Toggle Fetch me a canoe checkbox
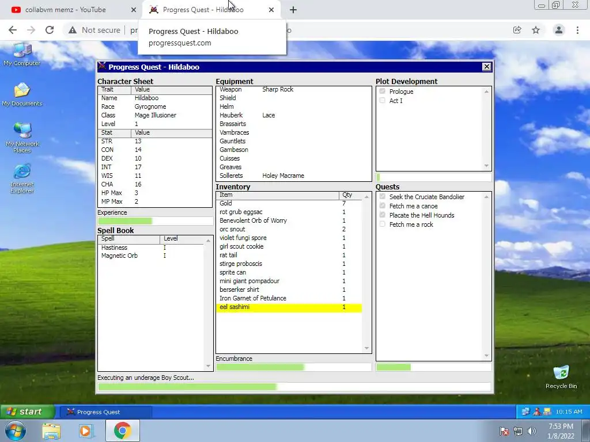The width and height of the screenshot is (590, 442). pyautogui.click(x=383, y=205)
